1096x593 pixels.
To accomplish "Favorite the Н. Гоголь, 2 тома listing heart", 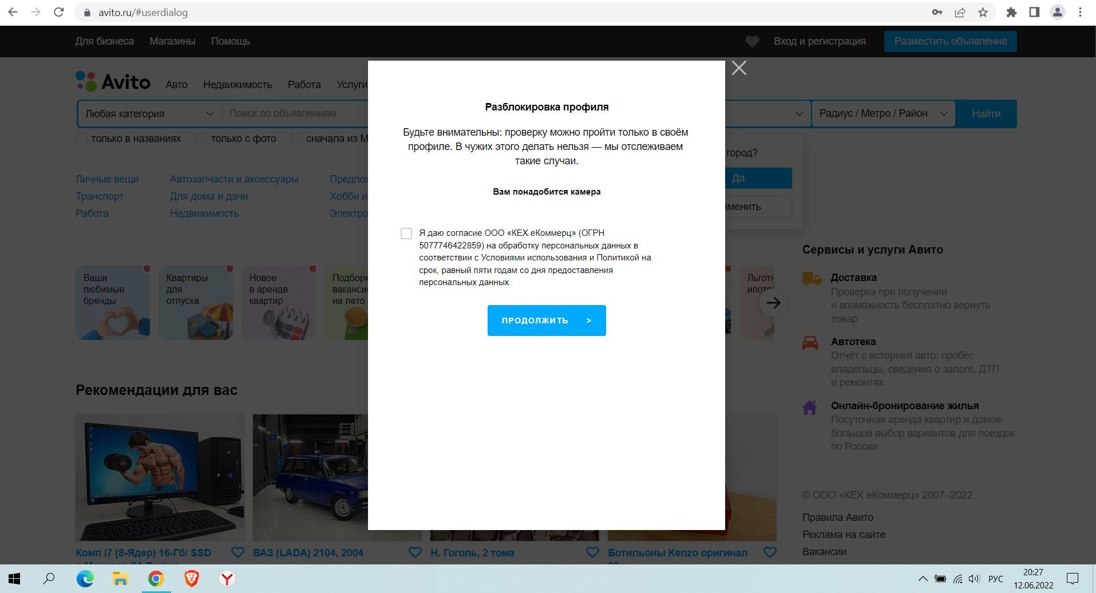I will click(x=592, y=552).
